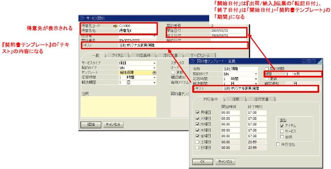Click the 月曜日 end time 17:00 field
The height and width of the screenshot is (169, 331).
[x=257, y=113]
